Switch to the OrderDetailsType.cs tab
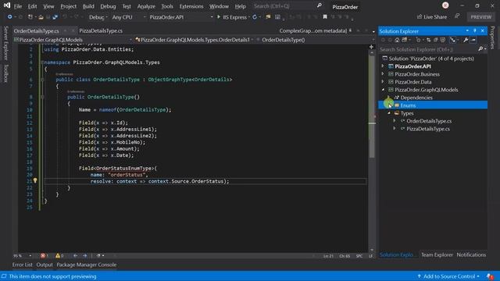500x281 pixels. click(x=37, y=31)
